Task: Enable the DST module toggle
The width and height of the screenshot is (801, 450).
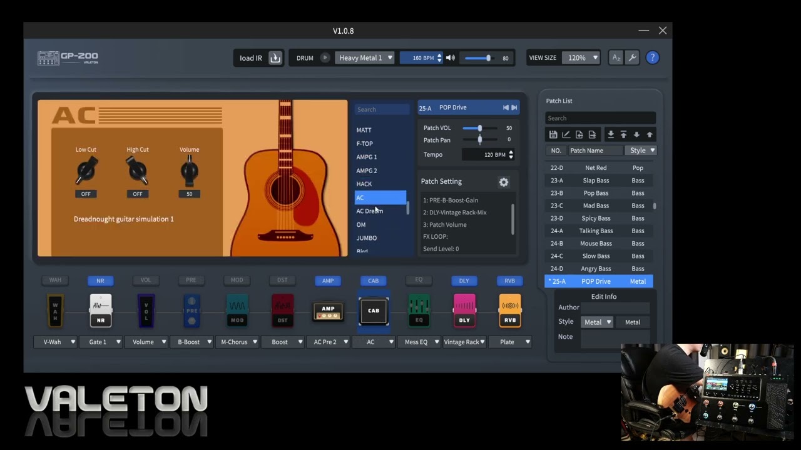Action: (282, 280)
